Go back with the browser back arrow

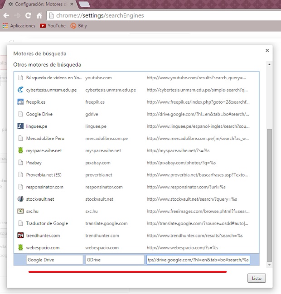point(6,15)
